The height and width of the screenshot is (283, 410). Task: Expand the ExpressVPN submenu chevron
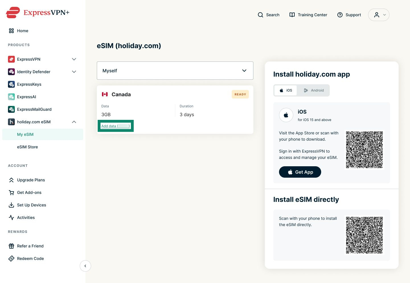[x=74, y=59]
